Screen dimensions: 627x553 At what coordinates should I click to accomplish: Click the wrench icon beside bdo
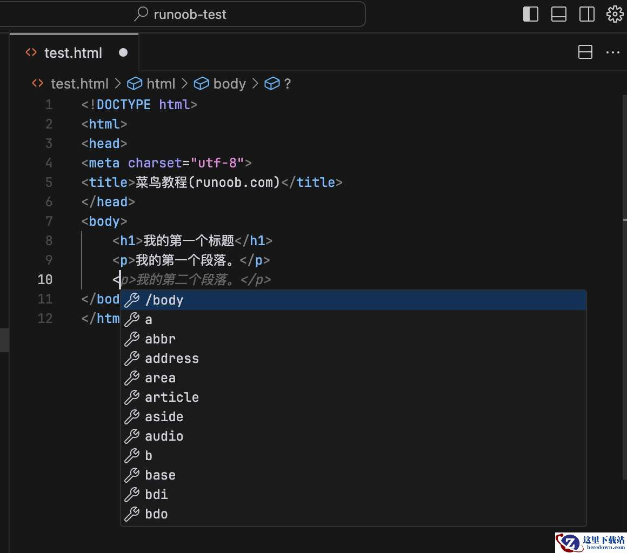[x=132, y=514]
